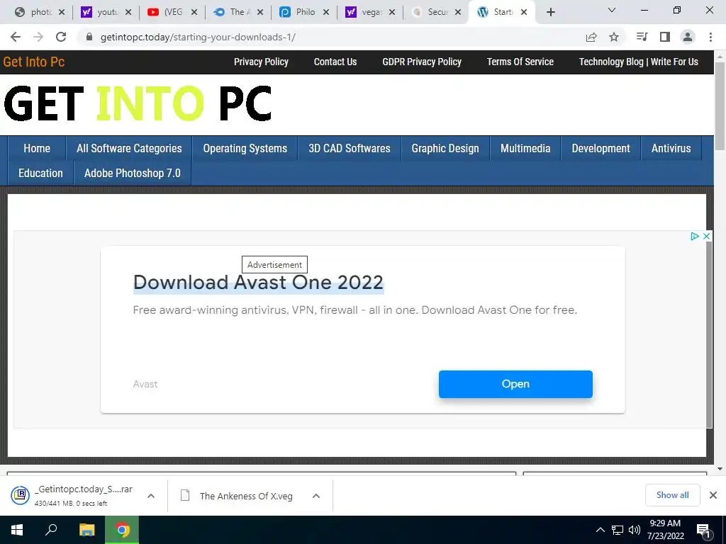Viewport: 726px width, 544px height.
Task: Open Operating Systems category
Action: click(245, 149)
